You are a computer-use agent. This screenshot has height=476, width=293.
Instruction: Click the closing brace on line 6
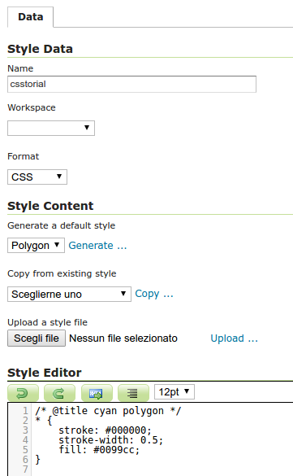[x=37, y=459]
